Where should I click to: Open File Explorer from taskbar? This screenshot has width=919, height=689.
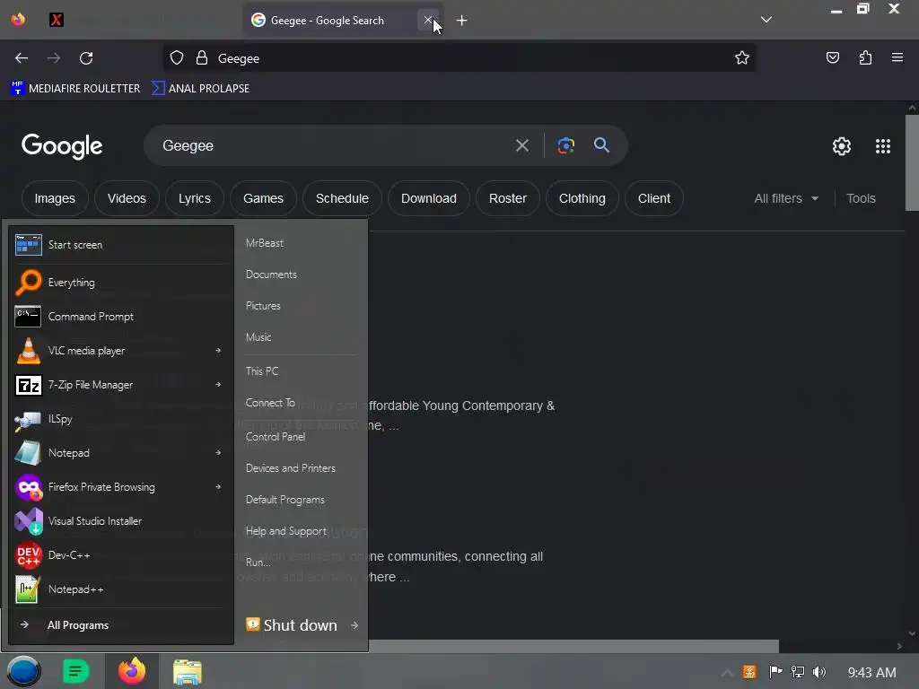click(188, 671)
